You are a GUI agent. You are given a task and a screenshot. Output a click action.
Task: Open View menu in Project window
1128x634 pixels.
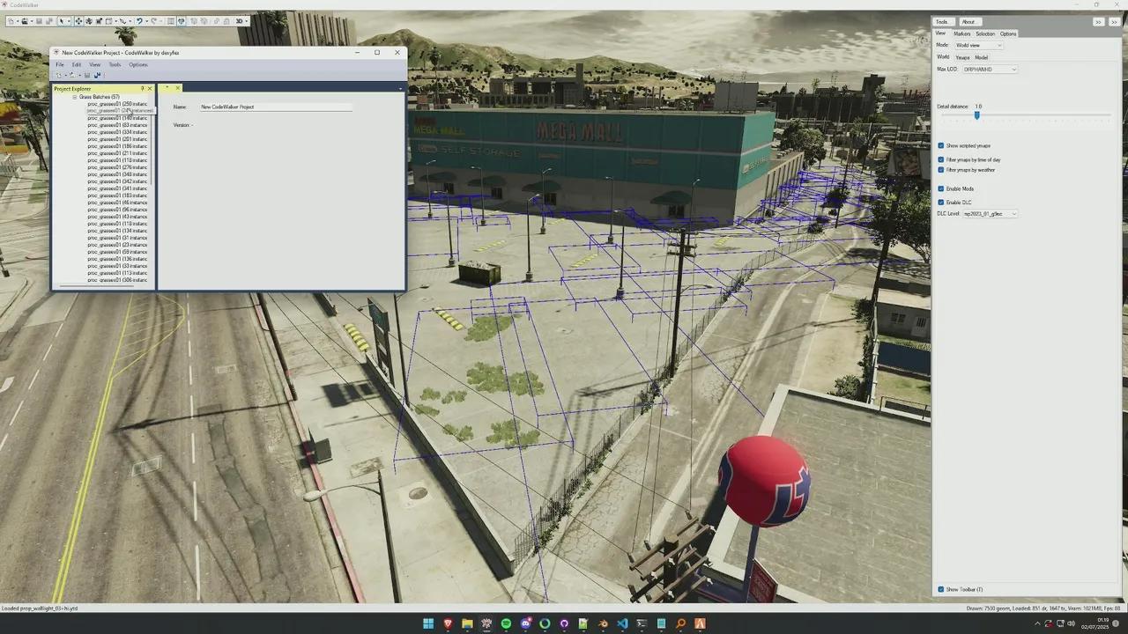pyautogui.click(x=94, y=64)
